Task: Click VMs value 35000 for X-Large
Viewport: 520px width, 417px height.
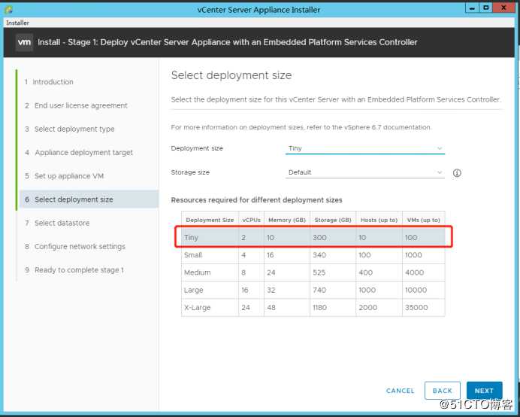Action: click(x=416, y=308)
